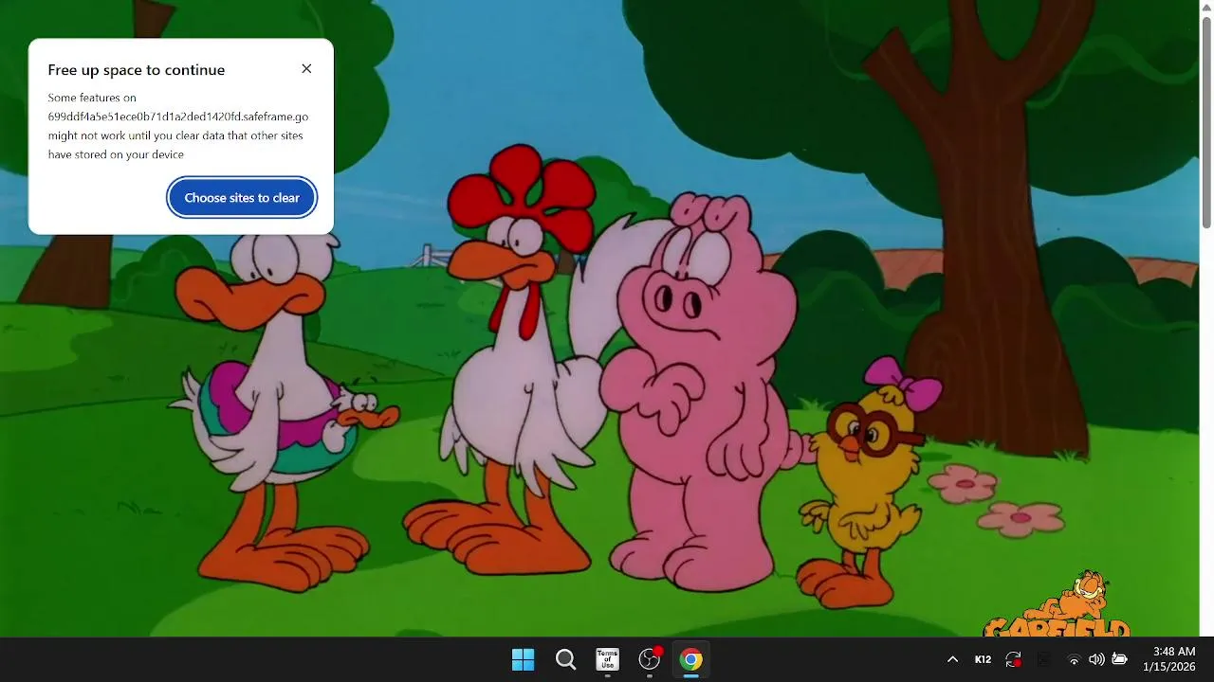
Task: Open the speaker volume control
Action: [1096, 659]
